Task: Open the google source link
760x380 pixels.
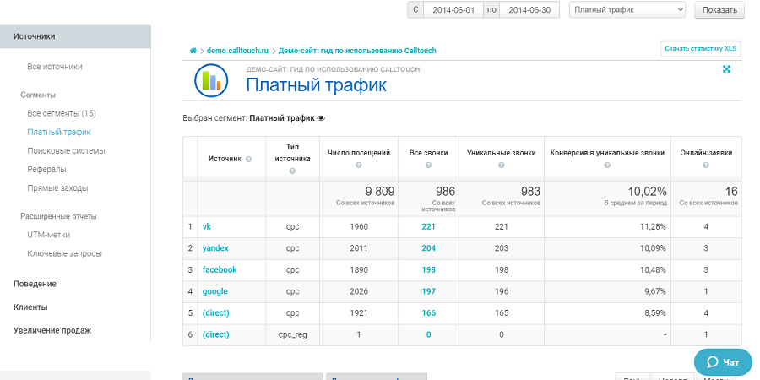Action: pyautogui.click(x=214, y=291)
